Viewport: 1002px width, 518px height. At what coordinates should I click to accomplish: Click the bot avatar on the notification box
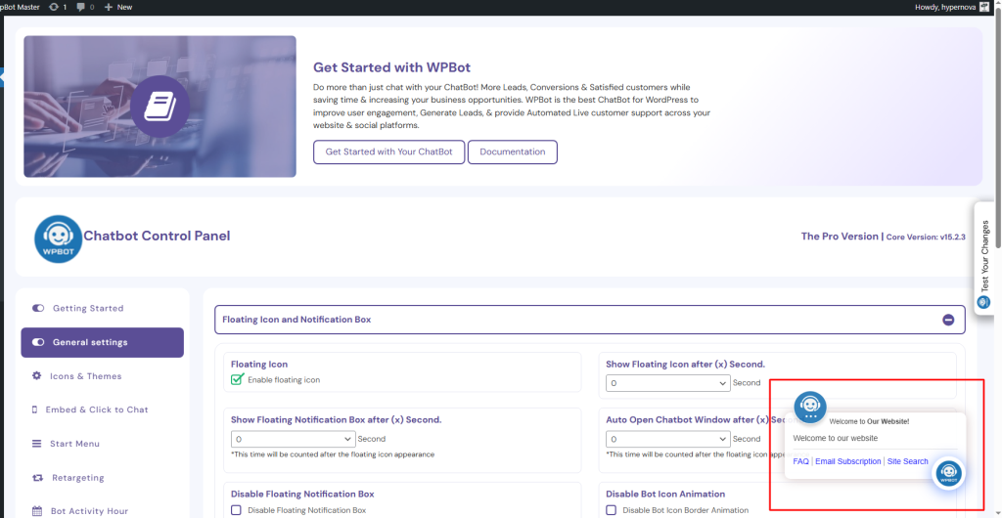(810, 407)
